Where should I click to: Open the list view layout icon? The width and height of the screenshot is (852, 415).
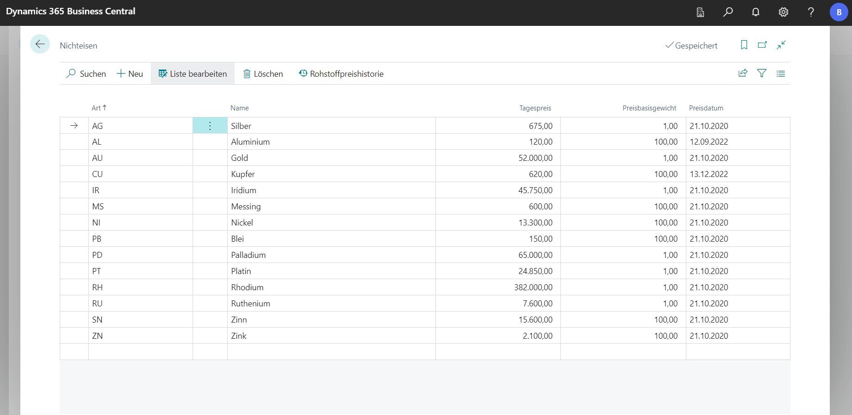point(781,73)
